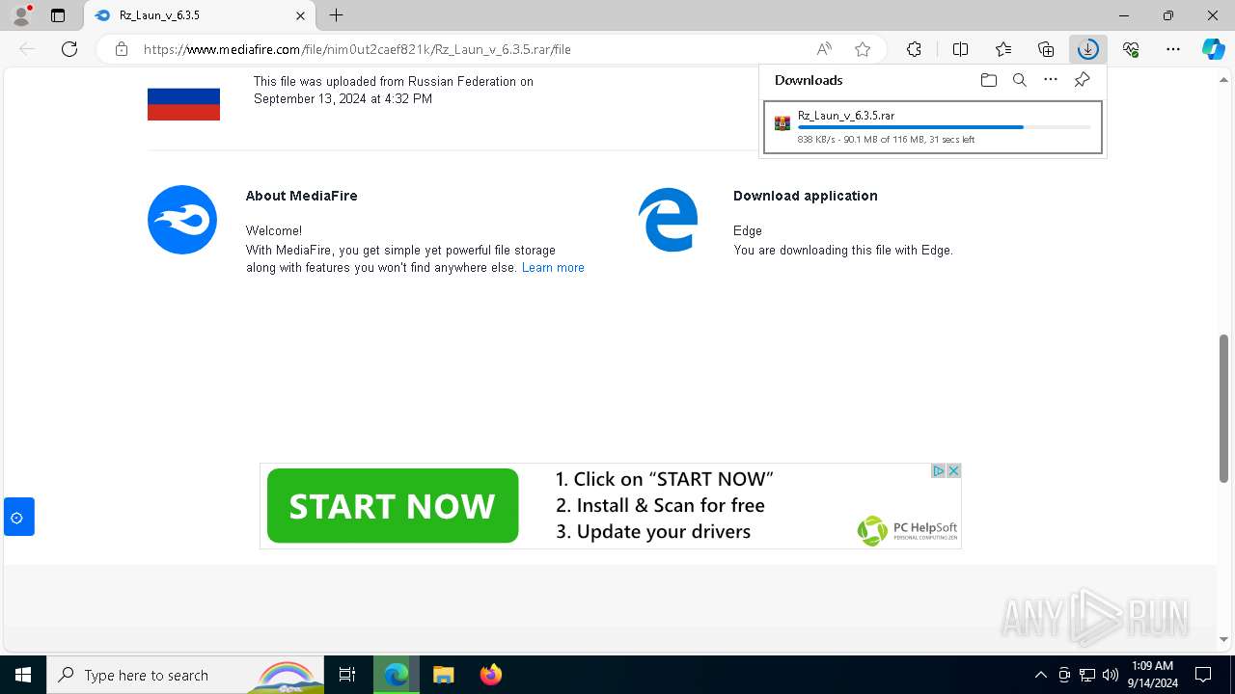This screenshot has width=1235, height=694.
Task: Refresh the page
Action: pyautogui.click(x=69, y=49)
